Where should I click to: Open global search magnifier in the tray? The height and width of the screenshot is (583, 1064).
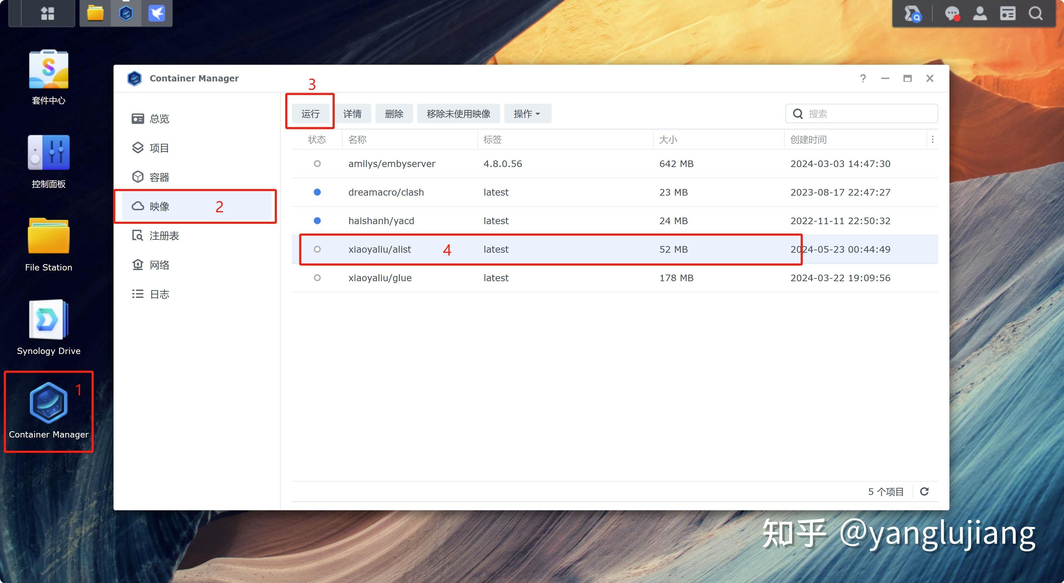(1035, 13)
